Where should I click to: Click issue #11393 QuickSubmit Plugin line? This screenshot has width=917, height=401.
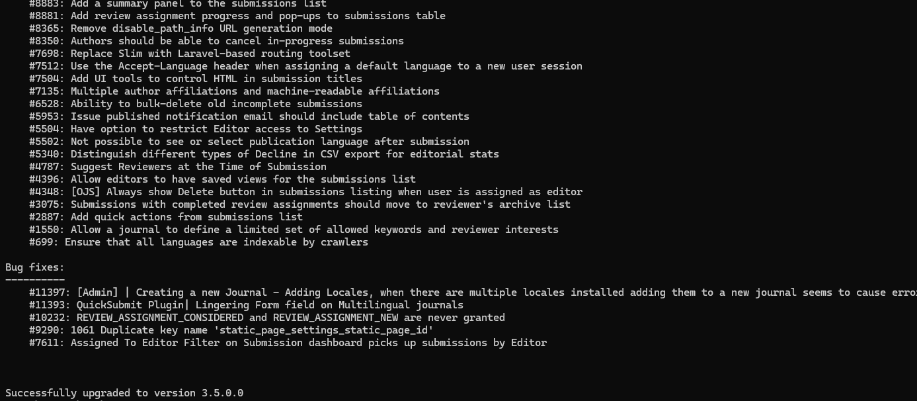246,305
